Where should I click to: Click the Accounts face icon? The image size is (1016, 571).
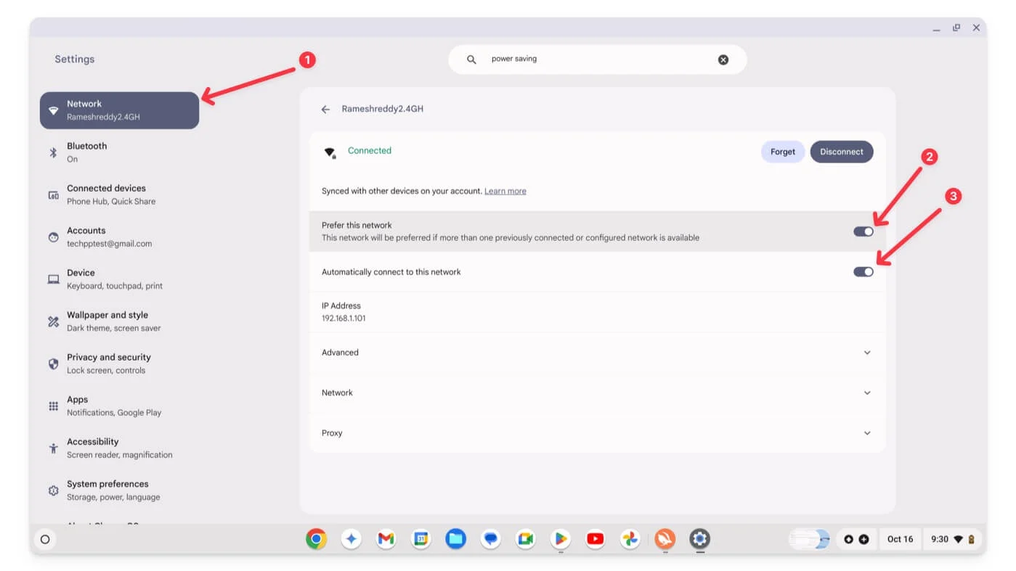click(x=53, y=237)
